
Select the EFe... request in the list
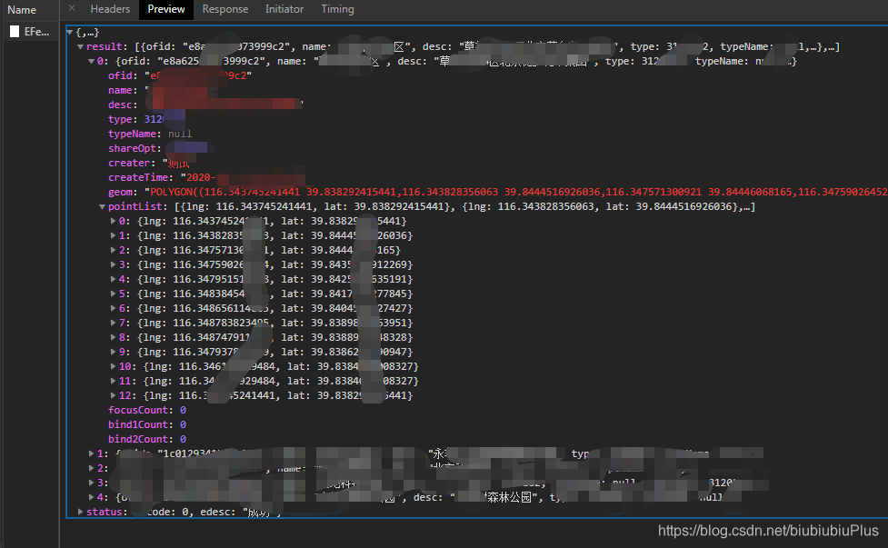click(29, 32)
